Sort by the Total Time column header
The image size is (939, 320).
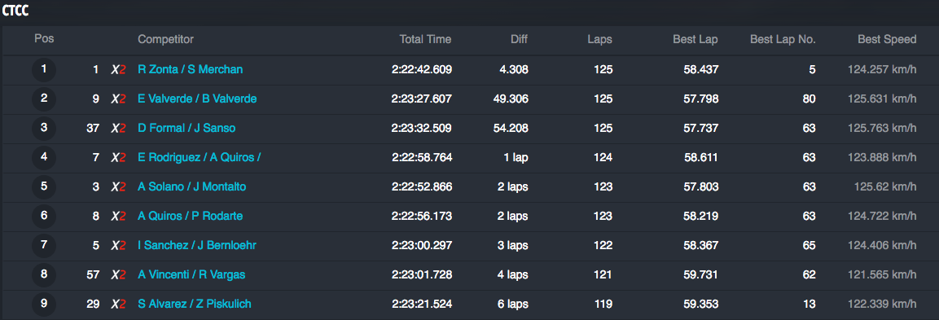(425, 40)
